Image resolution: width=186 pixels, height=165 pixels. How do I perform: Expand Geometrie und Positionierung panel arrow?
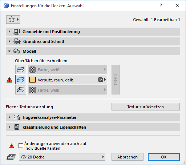(x=9, y=32)
